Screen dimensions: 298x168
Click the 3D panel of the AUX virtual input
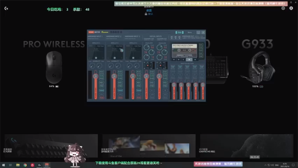click(x=161, y=65)
